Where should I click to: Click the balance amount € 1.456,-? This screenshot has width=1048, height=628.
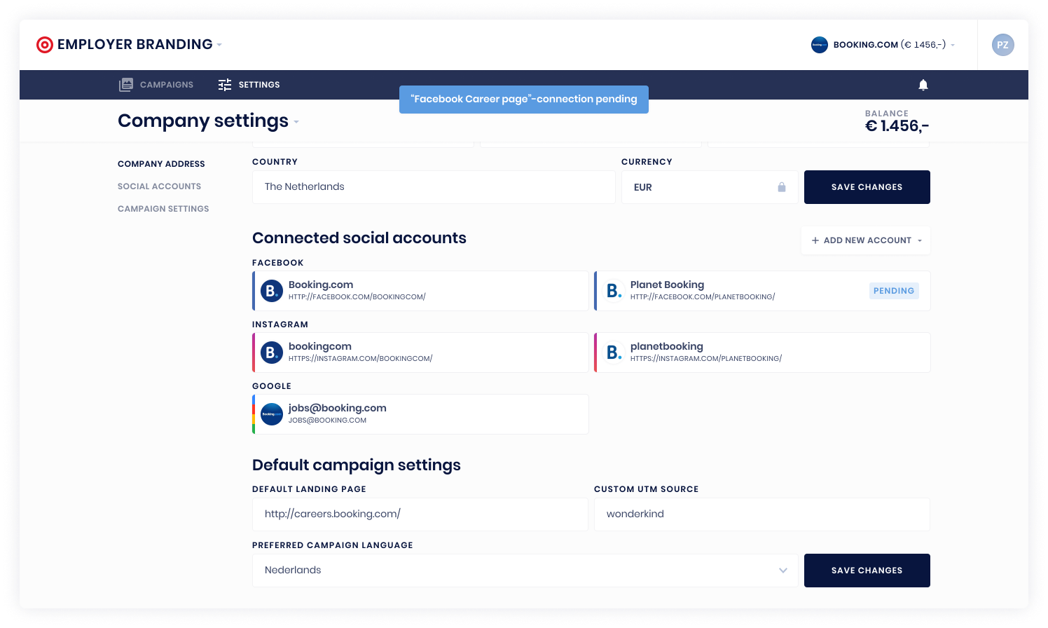[x=897, y=126]
